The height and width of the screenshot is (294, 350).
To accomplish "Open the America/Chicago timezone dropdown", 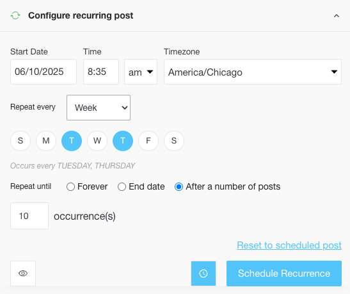I will [253, 72].
